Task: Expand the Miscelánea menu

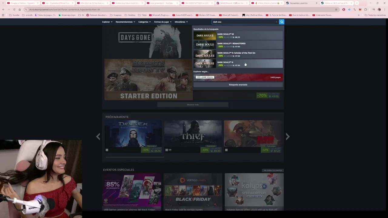Action: click(181, 22)
